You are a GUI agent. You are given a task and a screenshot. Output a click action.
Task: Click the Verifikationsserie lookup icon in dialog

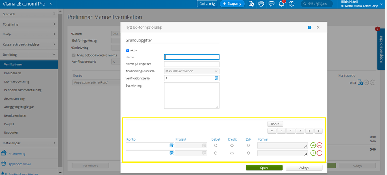point(217,78)
